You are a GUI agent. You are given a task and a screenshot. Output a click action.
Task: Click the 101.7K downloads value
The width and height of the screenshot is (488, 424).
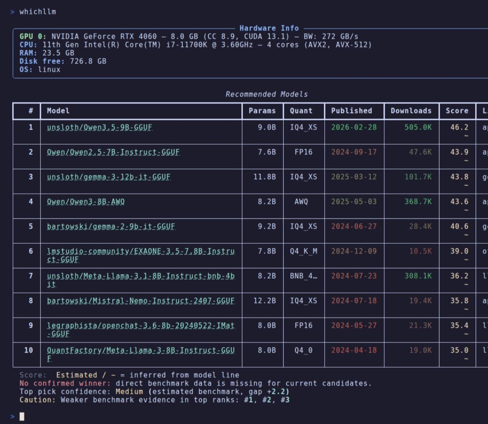click(x=418, y=177)
